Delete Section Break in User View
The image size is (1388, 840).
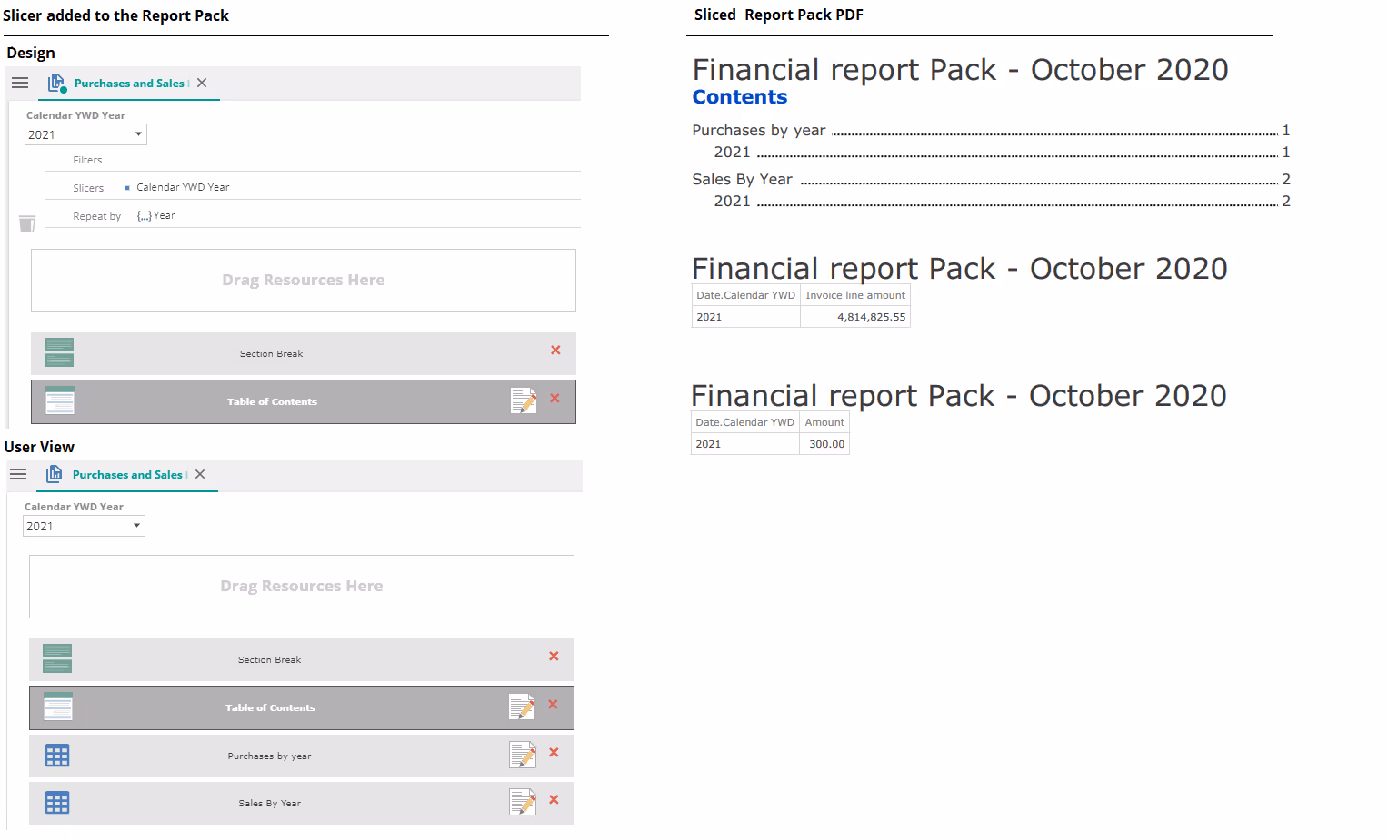pos(554,657)
